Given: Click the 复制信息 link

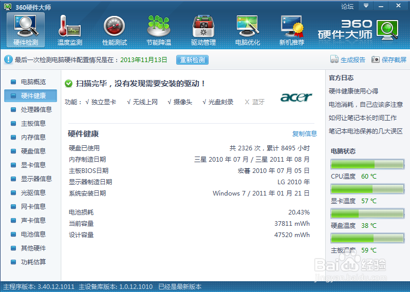Looking at the screenshot, I should point(304,134).
